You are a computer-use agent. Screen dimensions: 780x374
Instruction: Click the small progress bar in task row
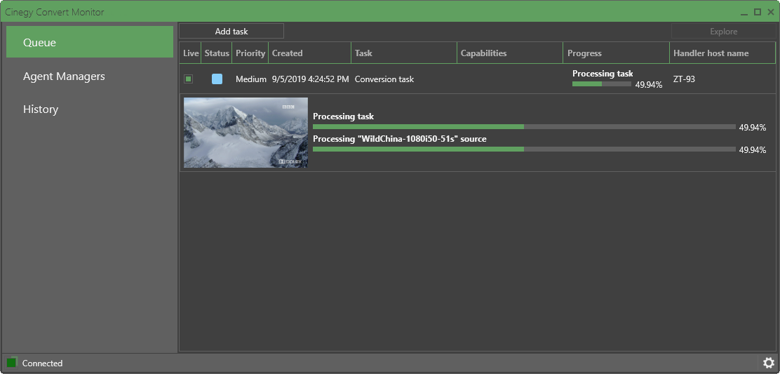[x=601, y=84]
